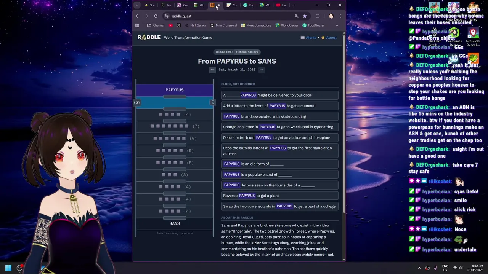Open the YouTube bookmark icon
This screenshot has height=274, width=488.
pyautogui.click(x=170, y=25)
